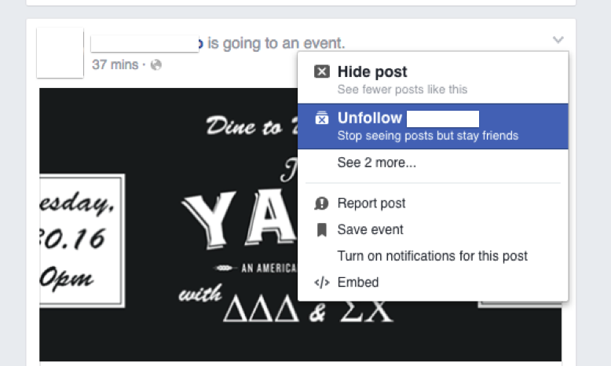Choose Unfollow from the post menu

(433, 126)
